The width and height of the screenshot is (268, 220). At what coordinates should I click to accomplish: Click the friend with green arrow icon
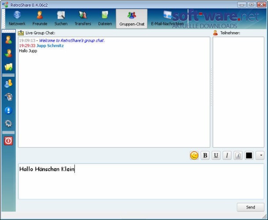pos(8,53)
